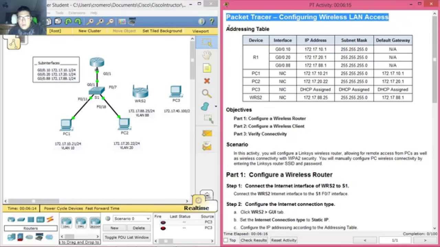Click the workspace horizontal scrollbar thumb
Viewport: 440px width, 247px height.
click(34, 201)
